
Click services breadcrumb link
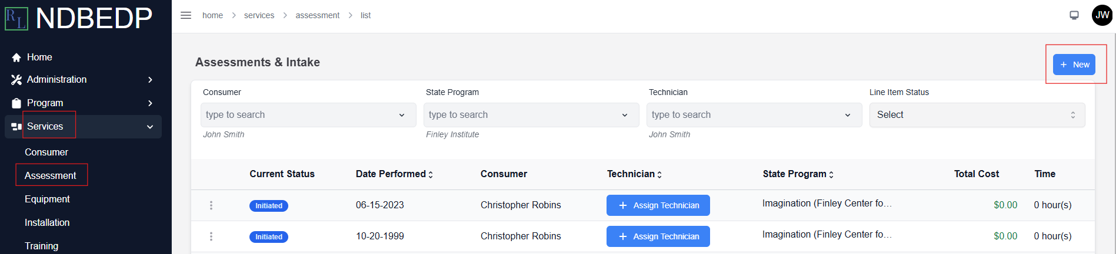tap(259, 15)
